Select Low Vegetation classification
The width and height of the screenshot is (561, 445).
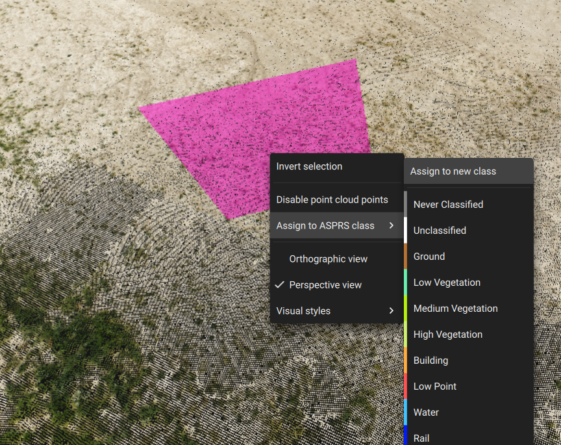[447, 283]
